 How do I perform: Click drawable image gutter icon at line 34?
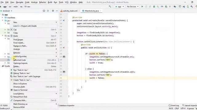(64, 72)
